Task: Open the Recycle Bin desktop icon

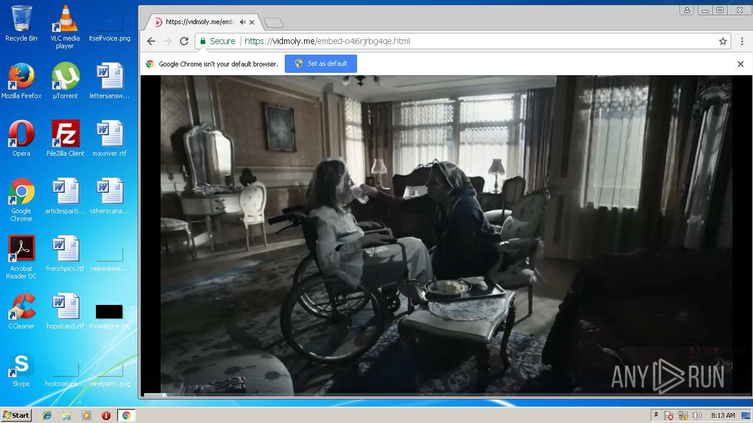Action: pyautogui.click(x=21, y=23)
